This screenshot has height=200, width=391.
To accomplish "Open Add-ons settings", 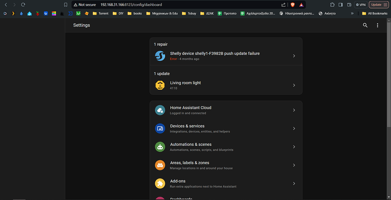I will pos(226,184).
